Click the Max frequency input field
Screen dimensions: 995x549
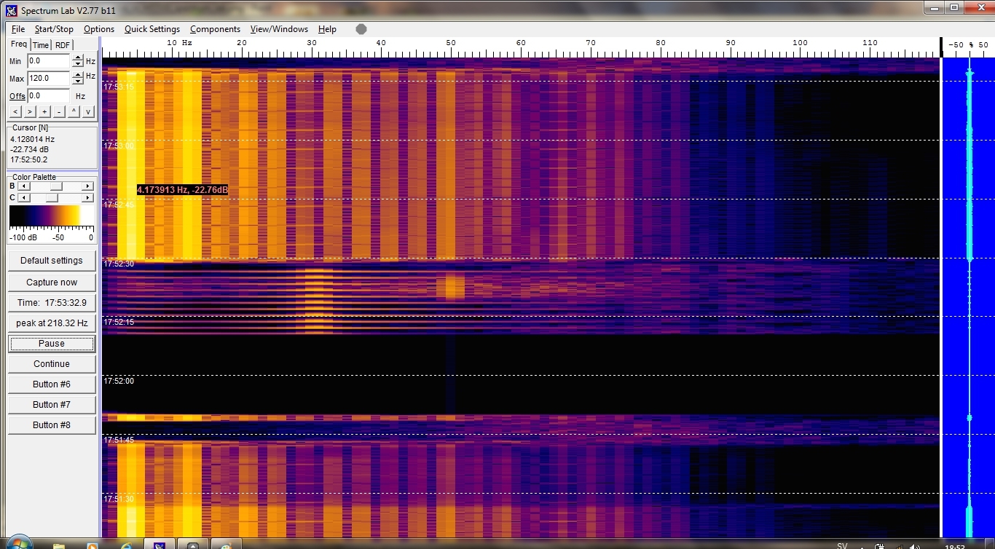(48, 78)
